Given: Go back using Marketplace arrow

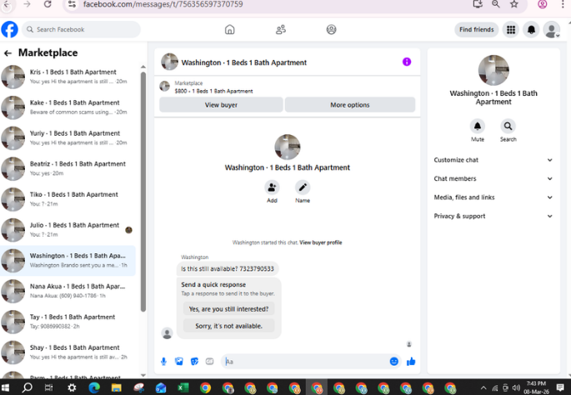Looking at the screenshot, I should point(8,53).
